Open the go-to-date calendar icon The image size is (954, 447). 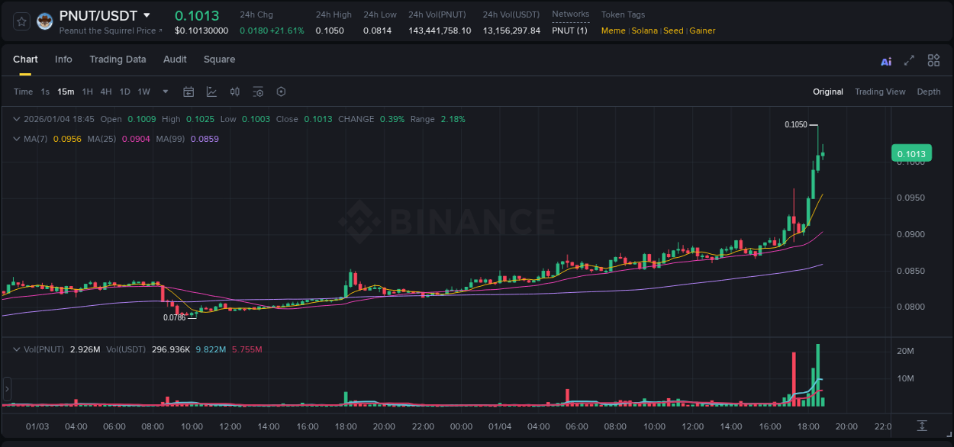pos(189,92)
